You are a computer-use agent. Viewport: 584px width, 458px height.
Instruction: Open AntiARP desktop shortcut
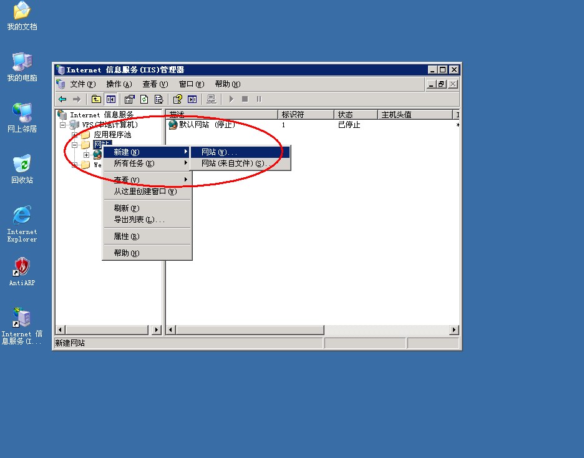coord(22,272)
